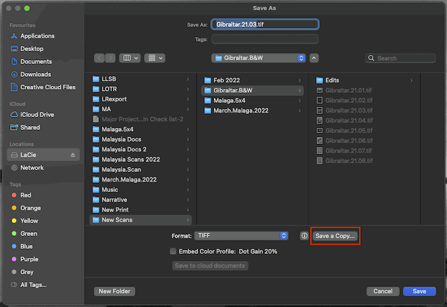Image resolution: width=447 pixels, height=307 pixels.
Task: Collapse the dialog with the chevron button
Action: click(x=314, y=58)
